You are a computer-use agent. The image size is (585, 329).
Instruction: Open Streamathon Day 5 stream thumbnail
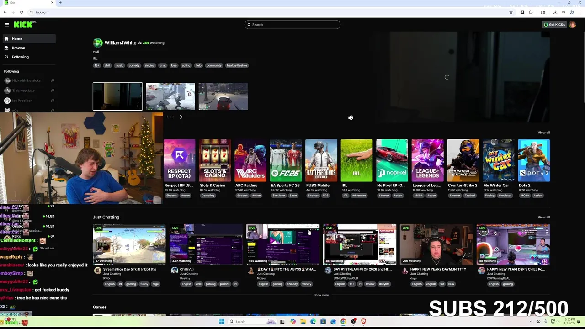point(129,244)
